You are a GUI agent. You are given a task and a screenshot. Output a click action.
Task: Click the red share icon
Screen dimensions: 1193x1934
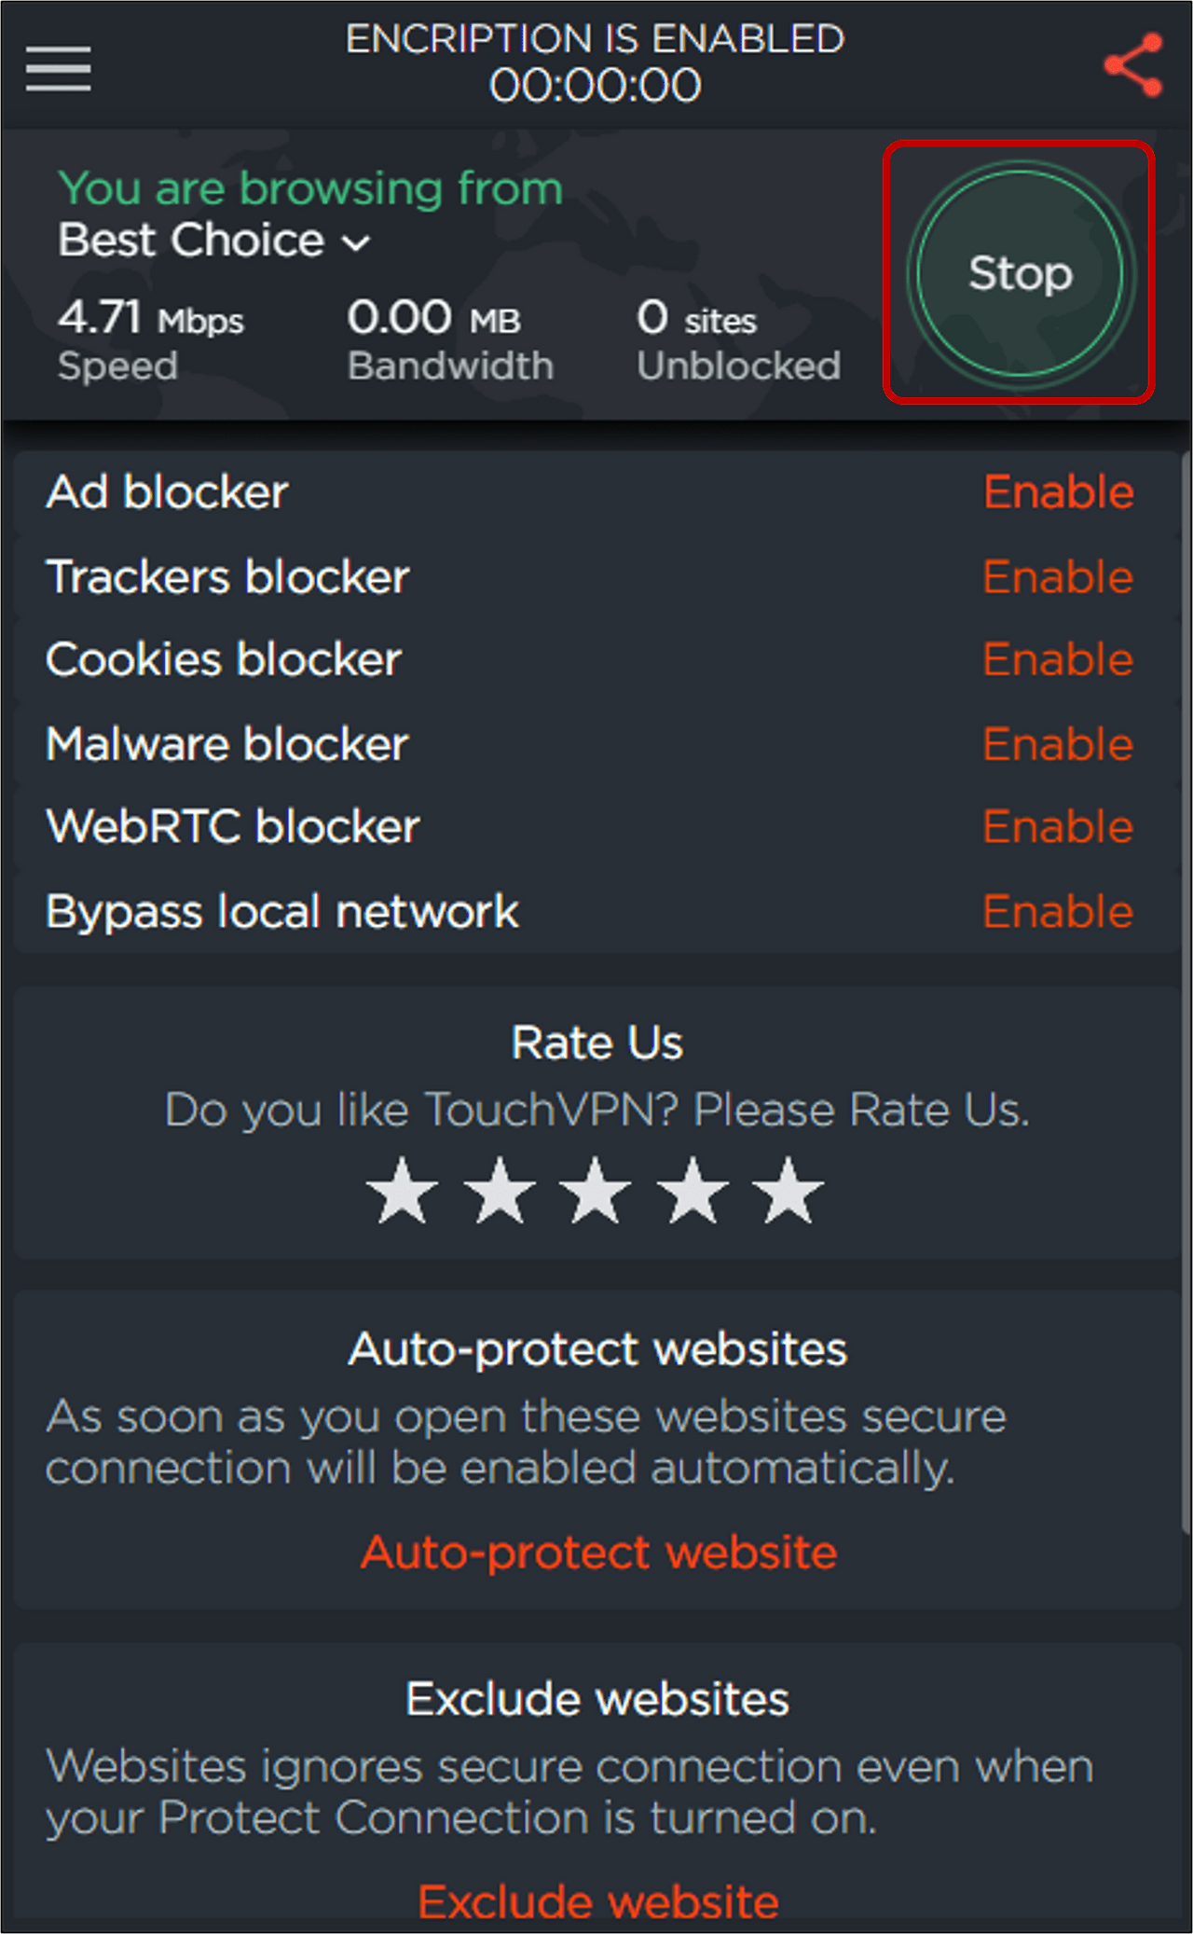coord(1133,65)
